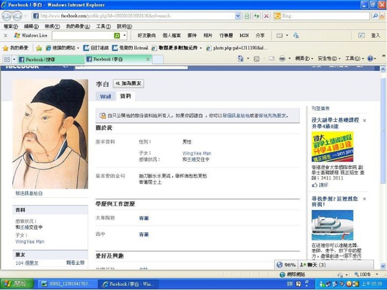Close the 浸大副學士基礎課程 ad with X

pos(364,121)
